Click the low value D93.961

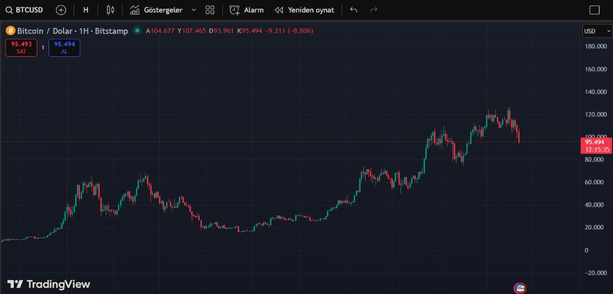coord(221,31)
